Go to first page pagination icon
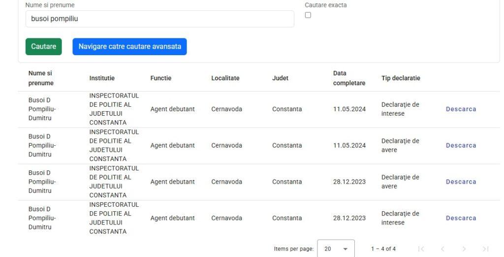 (x=421, y=249)
